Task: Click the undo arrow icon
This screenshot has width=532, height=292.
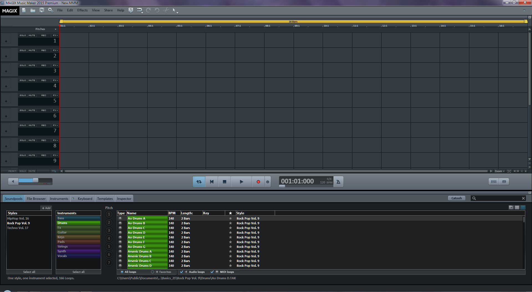Action: click(157, 10)
